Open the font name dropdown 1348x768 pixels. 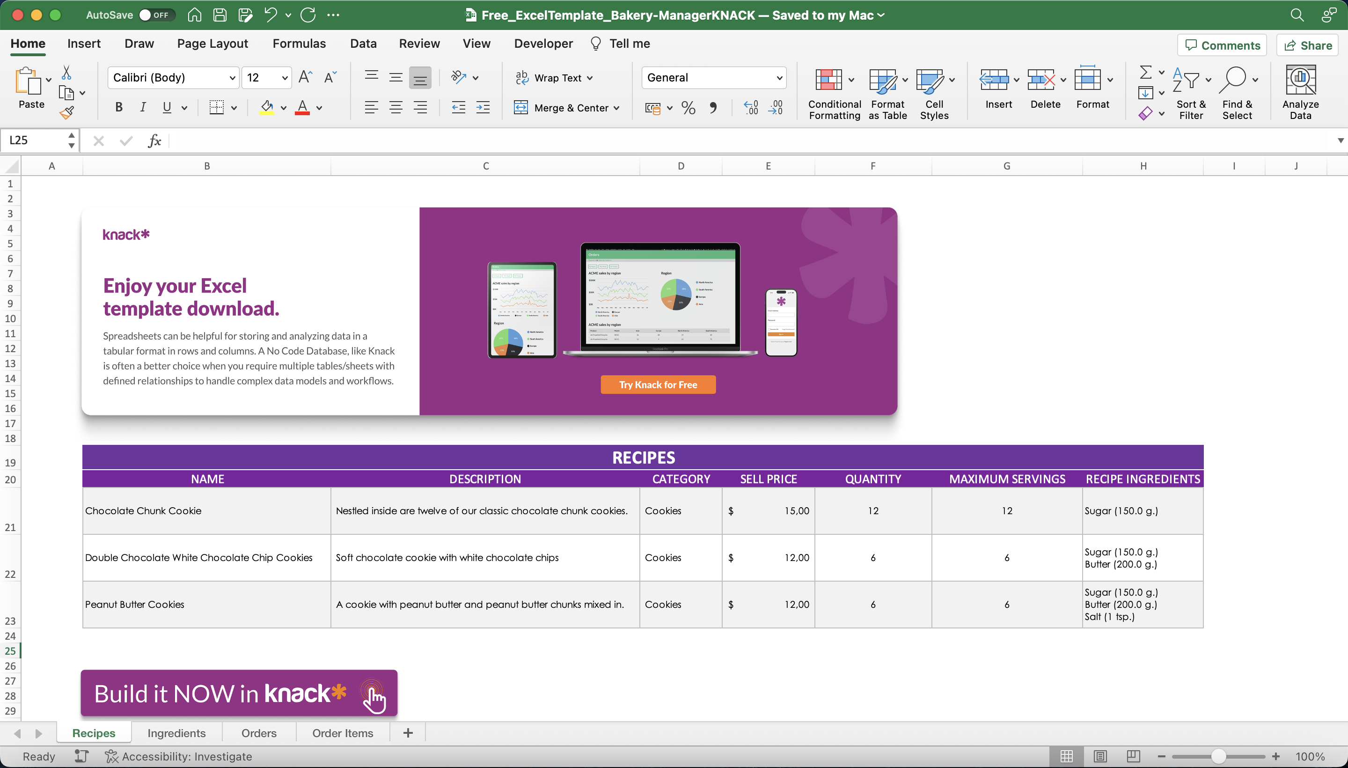click(x=232, y=77)
